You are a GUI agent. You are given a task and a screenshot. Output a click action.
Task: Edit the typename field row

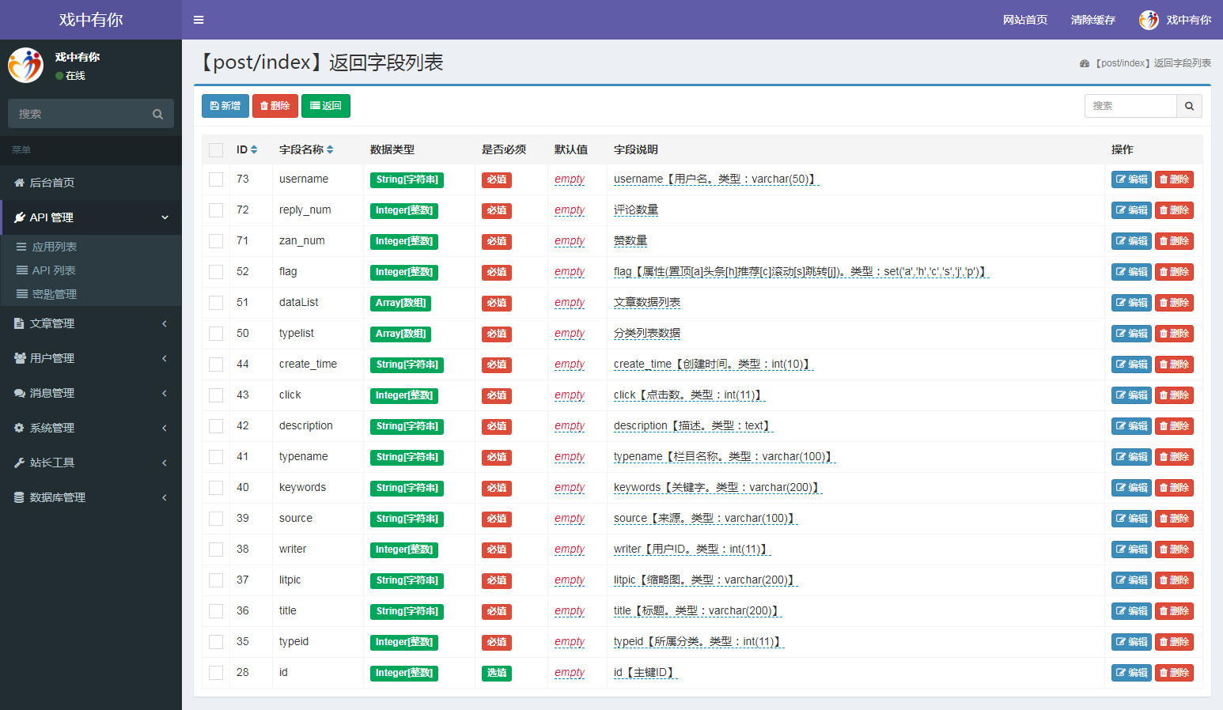(x=1131, y=457)
